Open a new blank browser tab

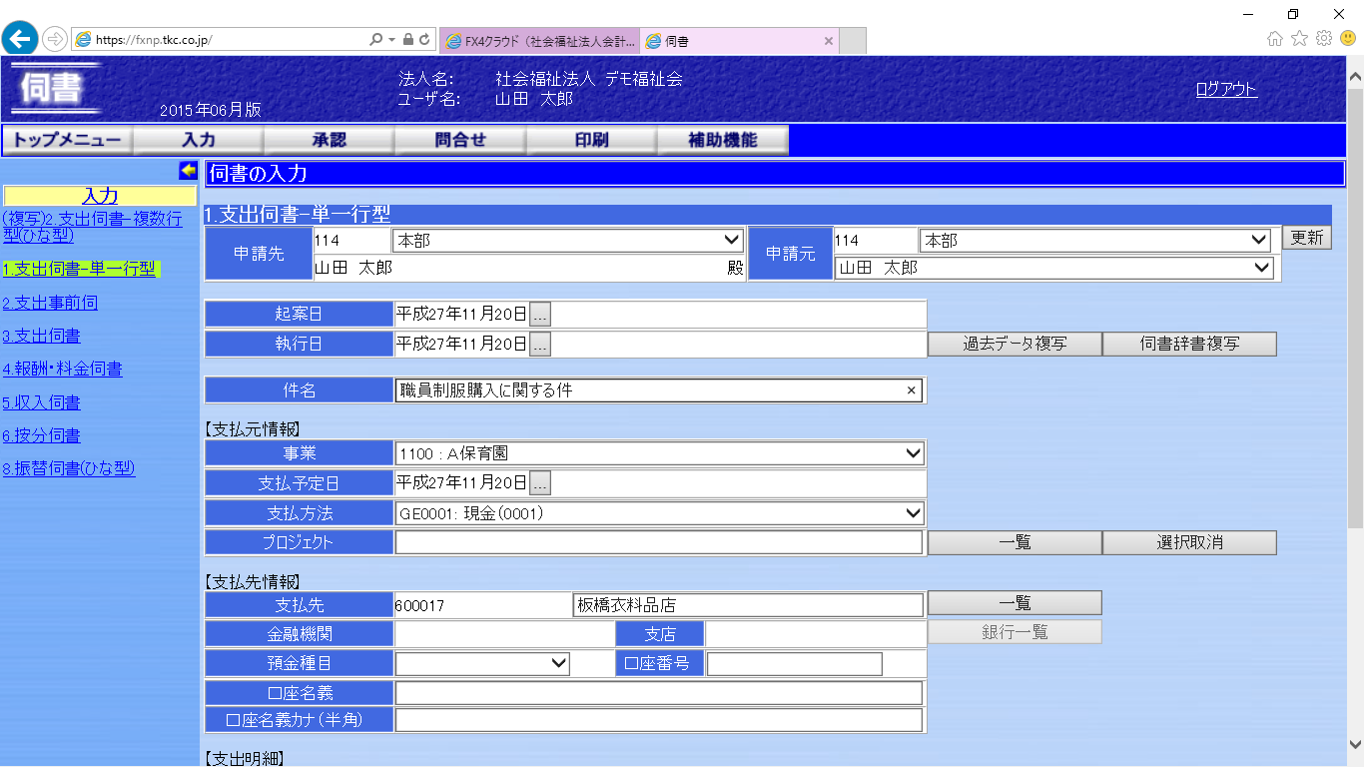click(853, 41)
